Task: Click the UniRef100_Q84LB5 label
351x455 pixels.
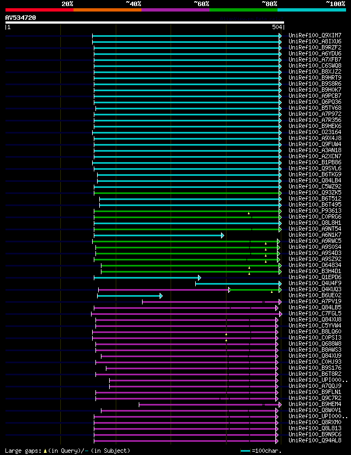Action: [315, 307]
